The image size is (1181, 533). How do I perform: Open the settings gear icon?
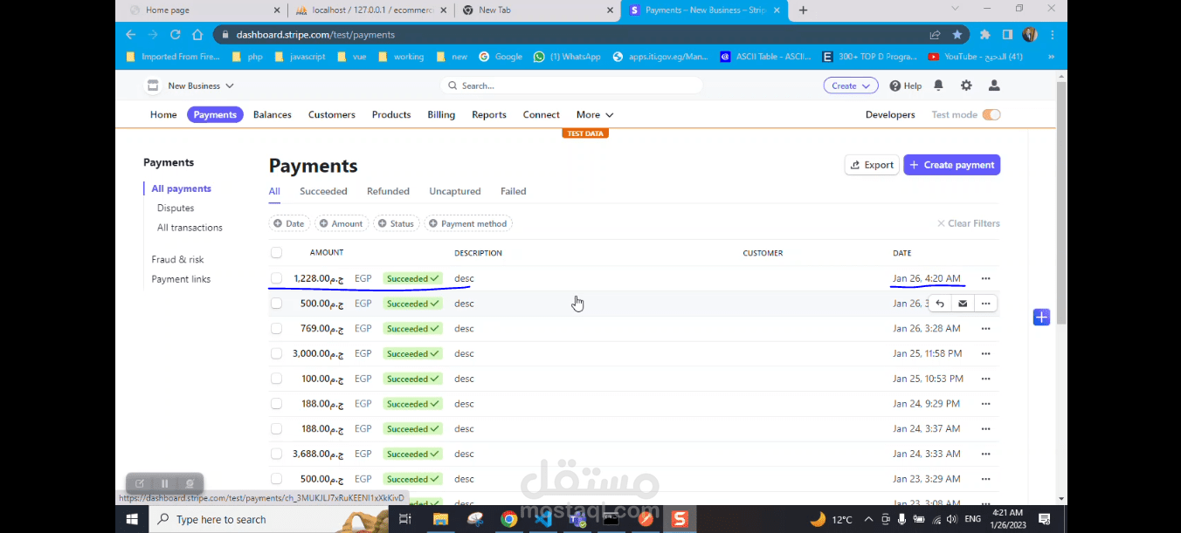click(966, 85)
